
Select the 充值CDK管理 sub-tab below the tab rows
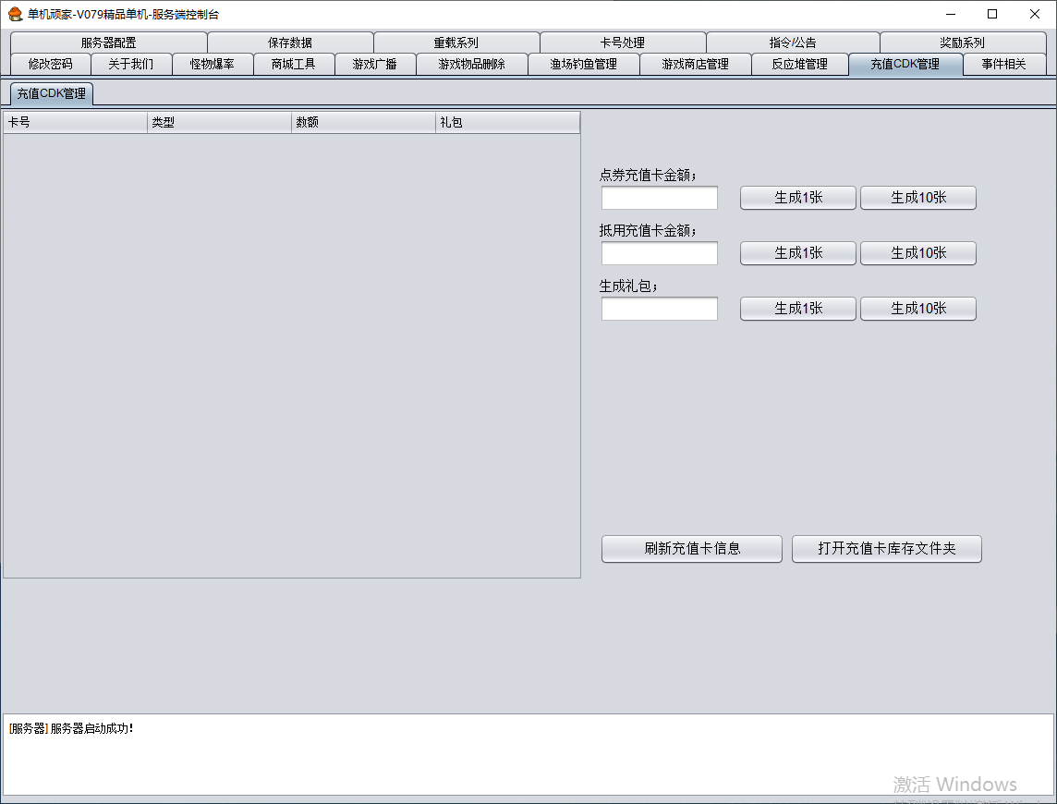pyautogui.click(x=52, y=93)
